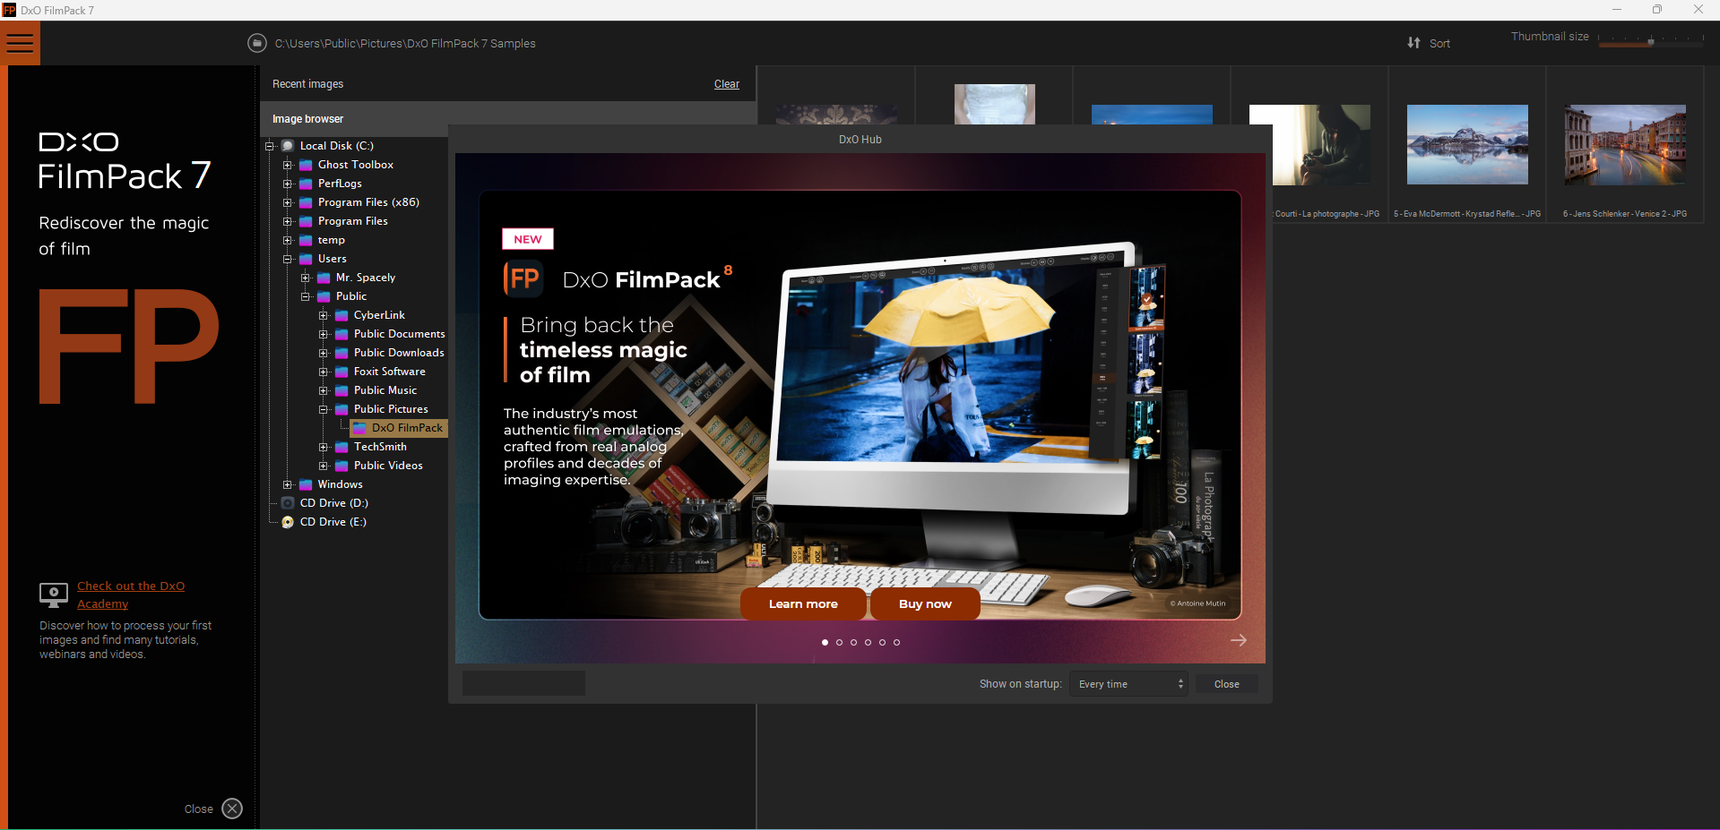
Task: Click the Mr. Spacely folder icon
Action: click(324, 278)
